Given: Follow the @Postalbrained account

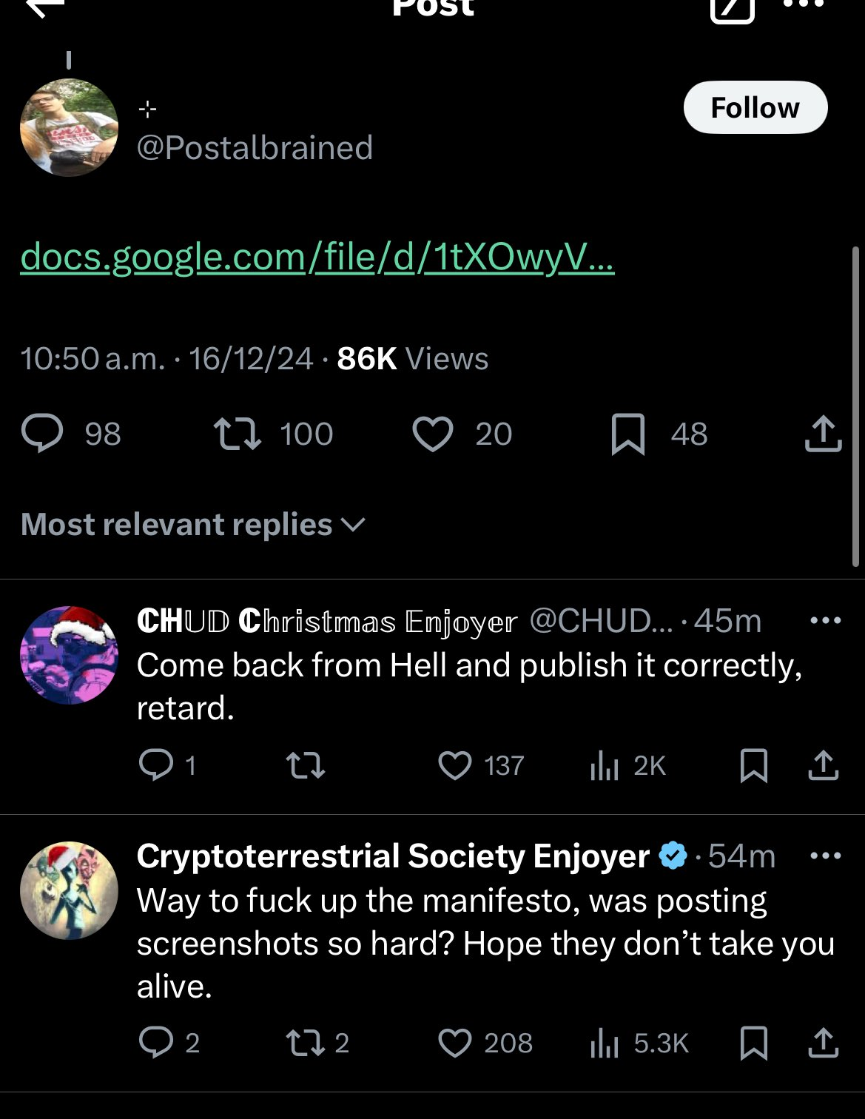Looking at the screenshot, I should (755, 108).
